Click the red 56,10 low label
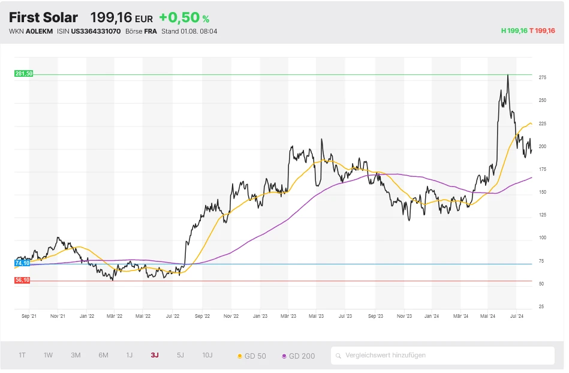Image resolution: width=569 pixels, height=373 pixels. pos(22,280)
